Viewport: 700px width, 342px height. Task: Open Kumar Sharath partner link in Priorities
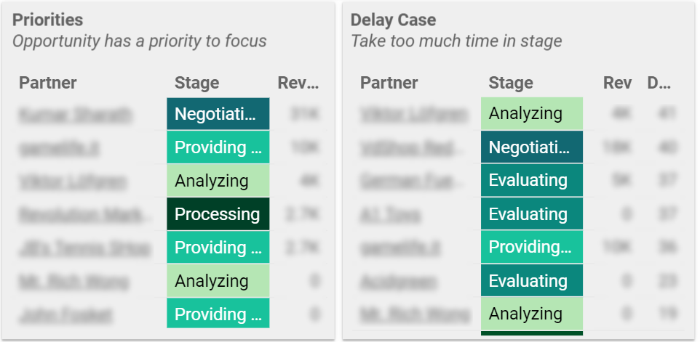[76, 115]
